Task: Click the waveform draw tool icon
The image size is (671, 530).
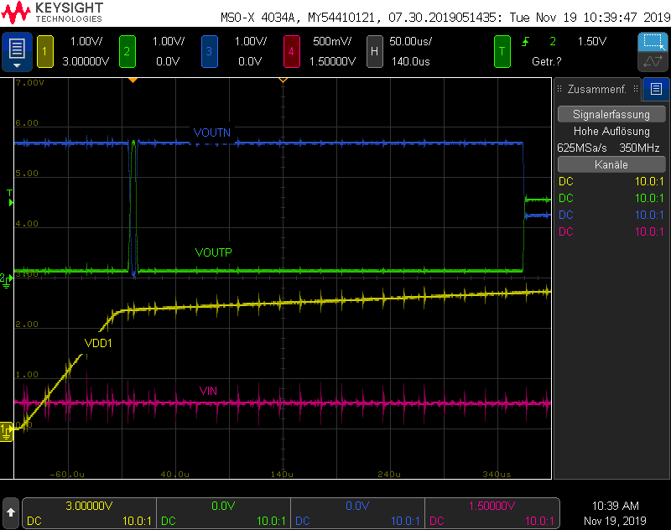Action: click(x=653, y=61)
